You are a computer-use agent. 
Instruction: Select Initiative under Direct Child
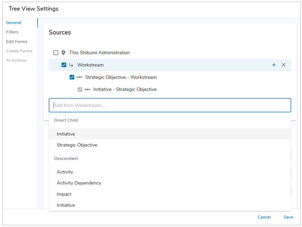(x=66, y=134)
